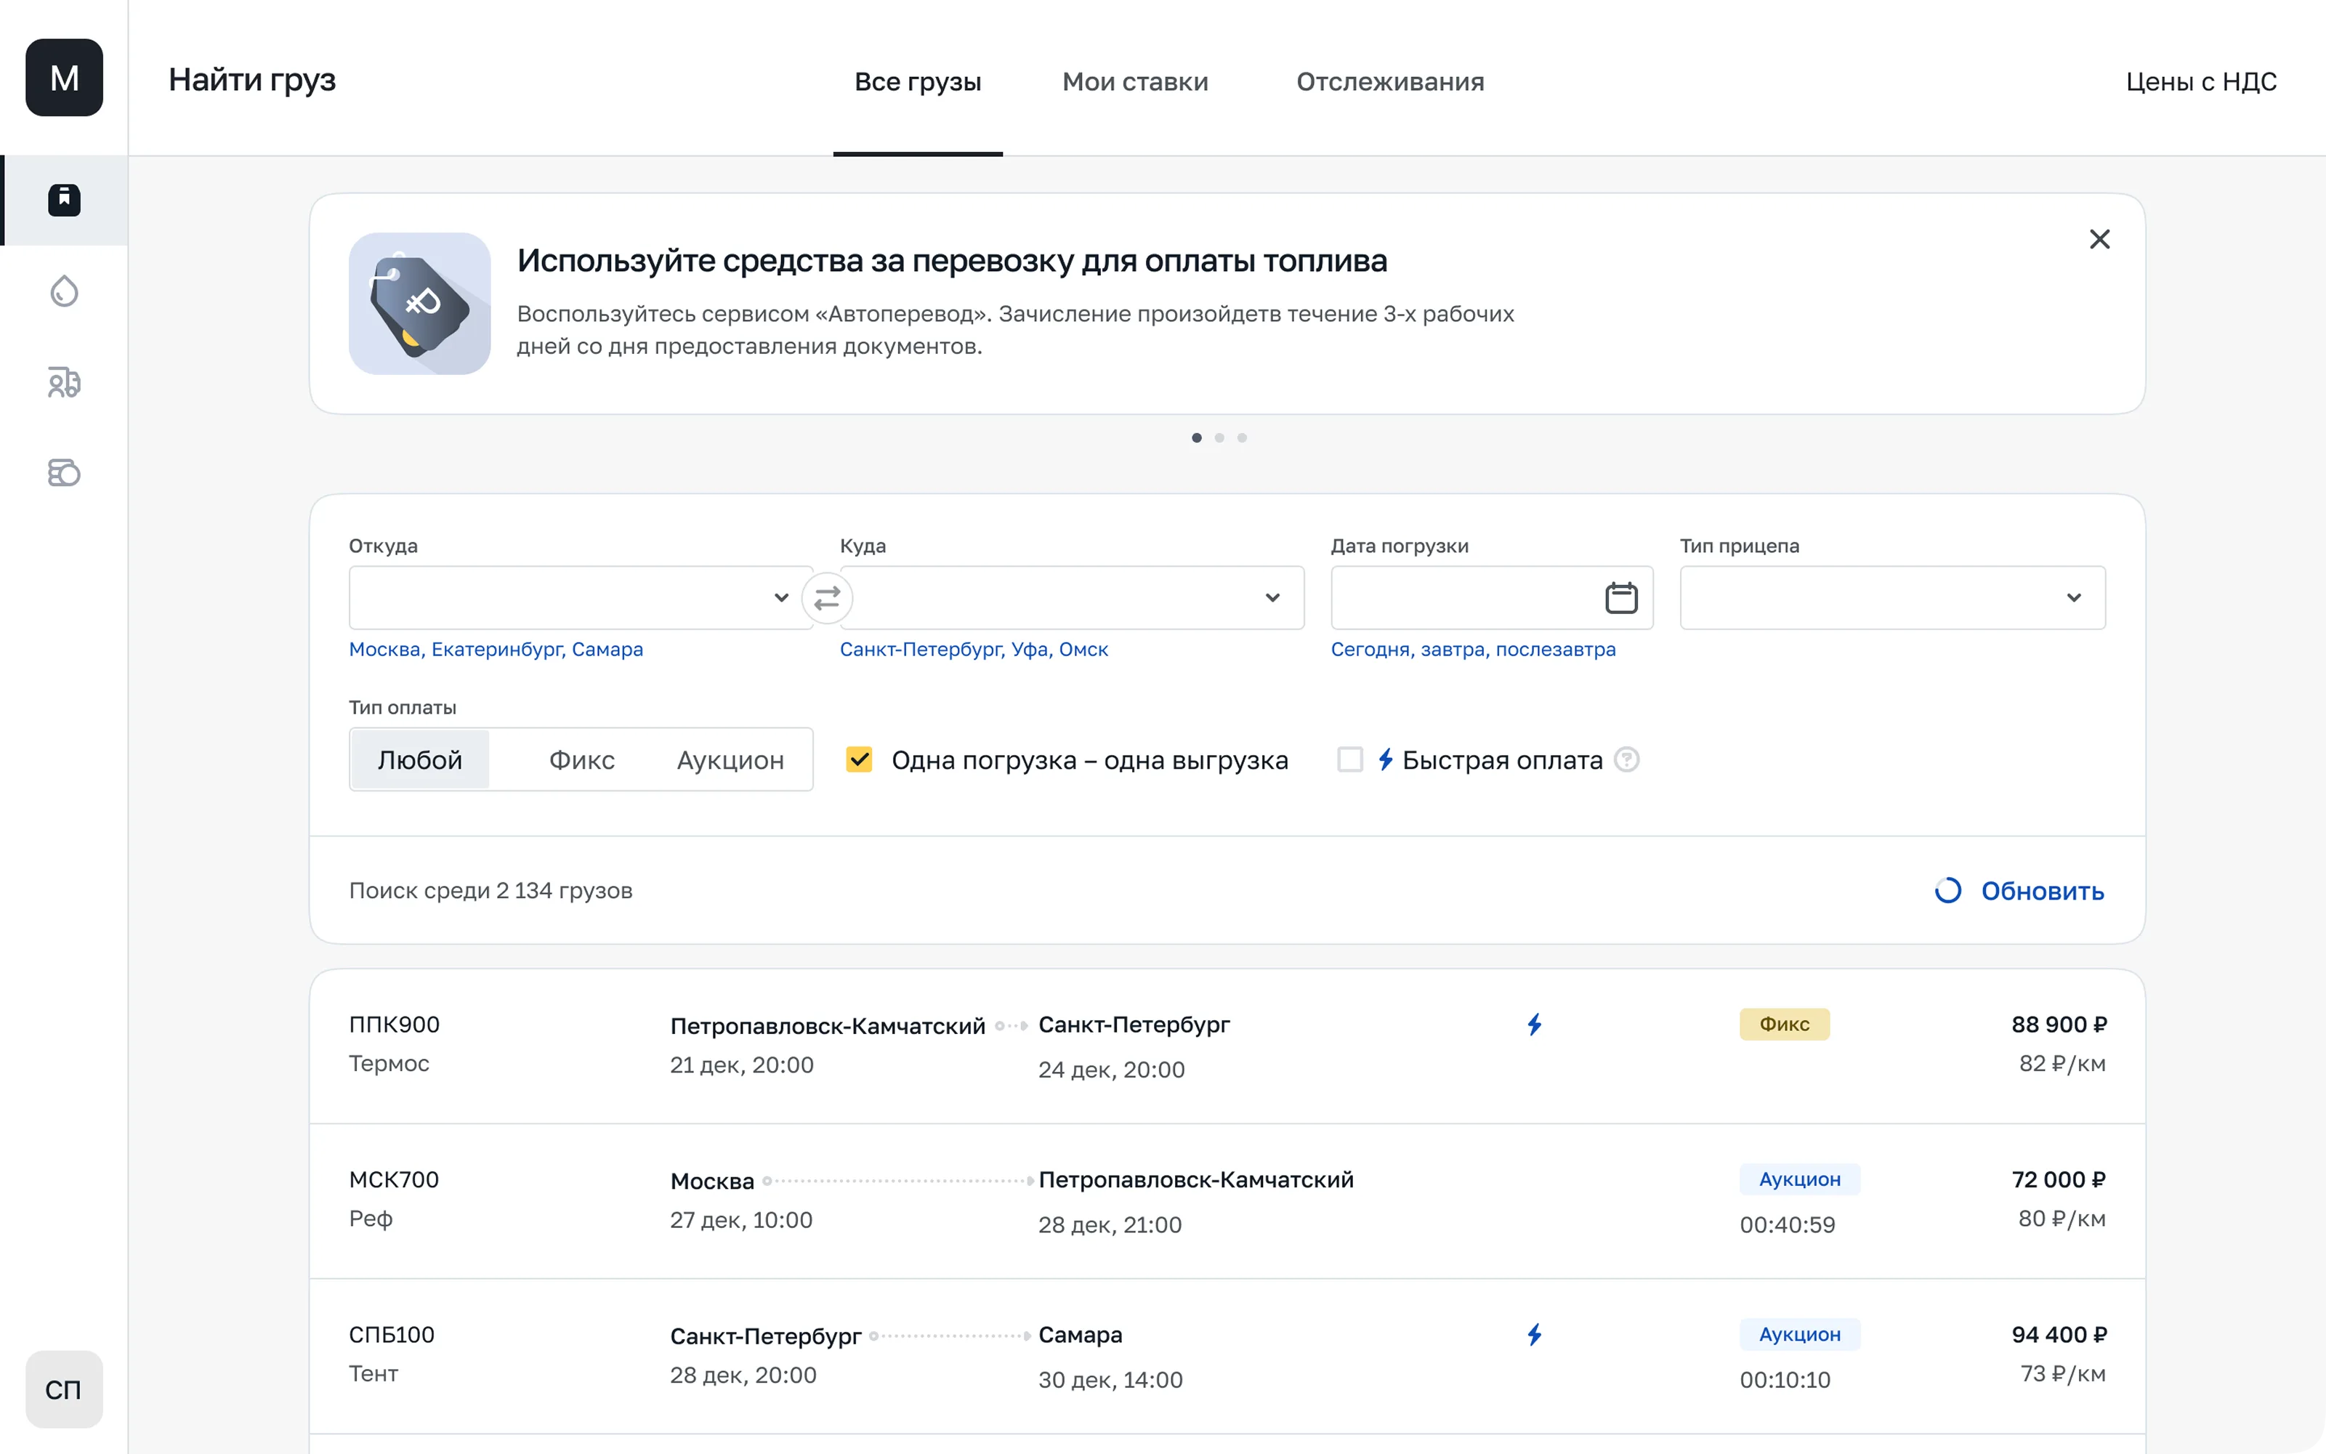This screenshot has width=2326, height=1454.
Task: Open the fuel drop sidebar icon
Action: coord(65,291)
